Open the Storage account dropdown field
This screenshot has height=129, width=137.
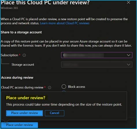coord(97,64)
